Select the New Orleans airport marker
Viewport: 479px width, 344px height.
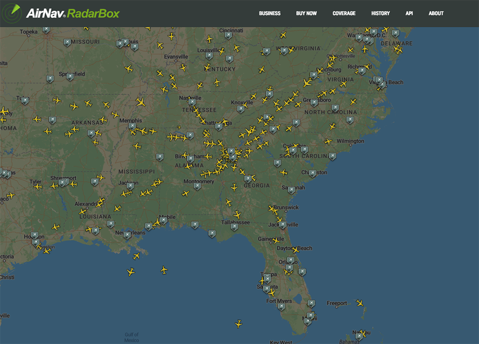(x=127, y=235)
